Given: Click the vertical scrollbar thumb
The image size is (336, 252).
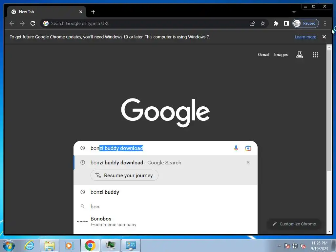Looking at the screenshot, I should [329, 110].
